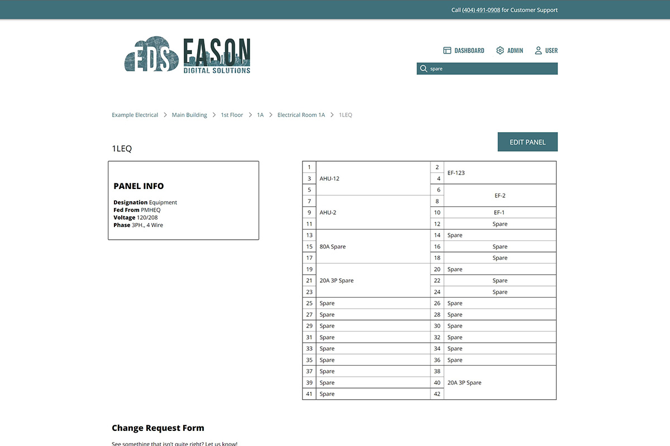The height and width of the screenshot is (446, 670).
Task: Click the user profile icon
Action: pos(538,51)
